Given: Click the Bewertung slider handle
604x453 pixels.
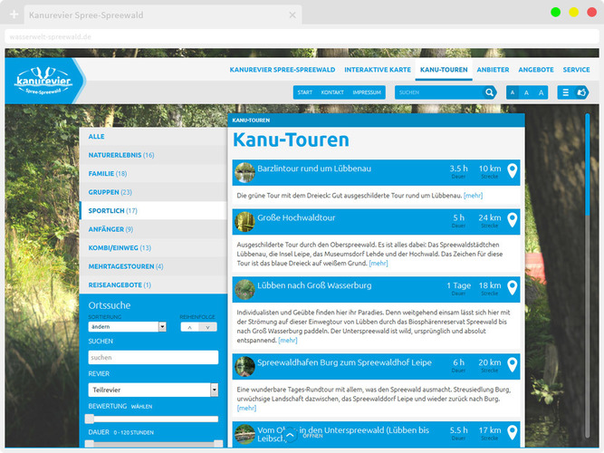Looking at the screenshot, I should point(90,419).
